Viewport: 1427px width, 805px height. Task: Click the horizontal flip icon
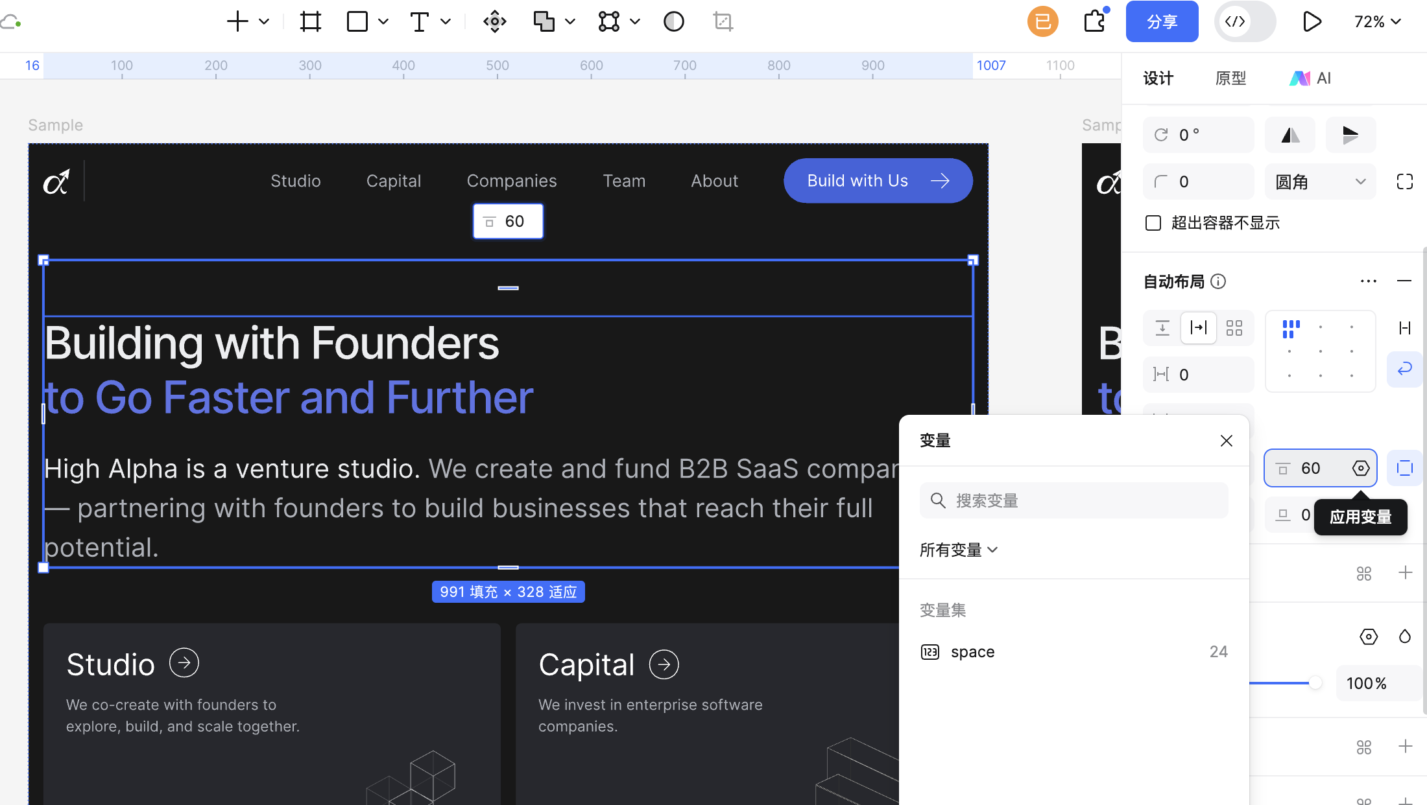1290,135
